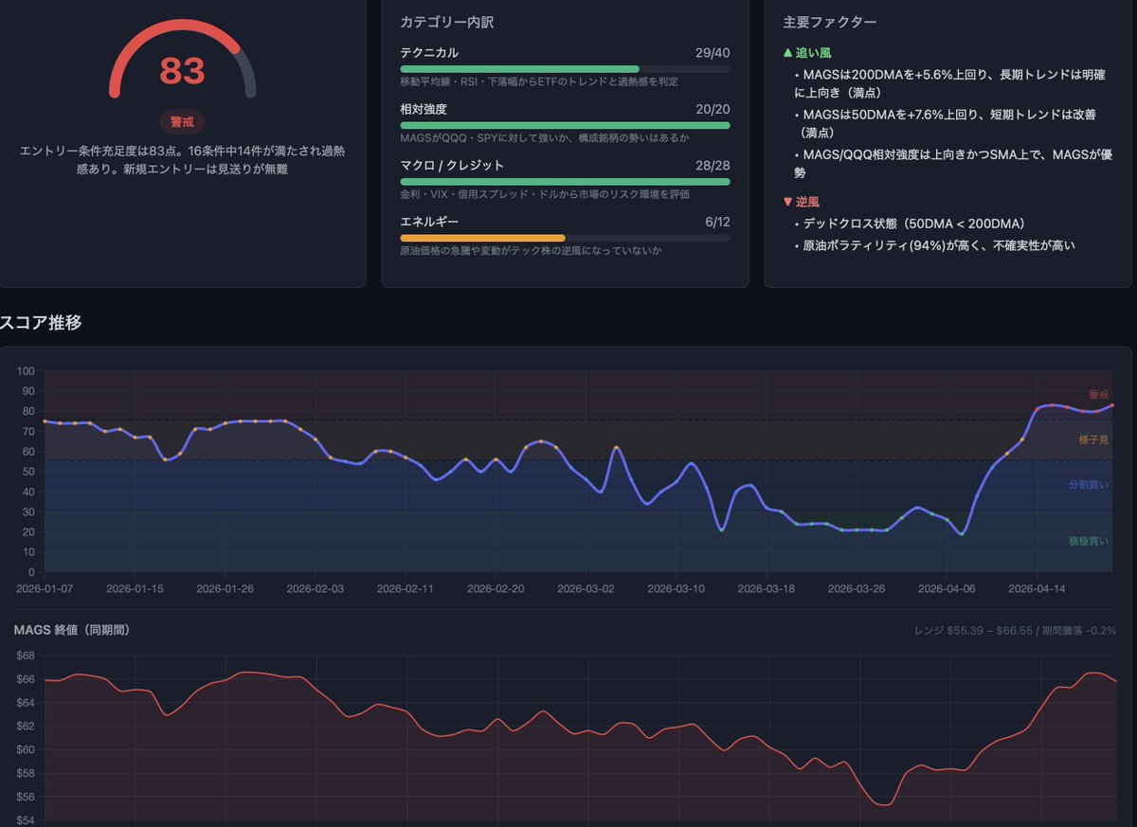
Task: Click the 警戒 zone label on the score chart
Action: tap(1098, 393)
